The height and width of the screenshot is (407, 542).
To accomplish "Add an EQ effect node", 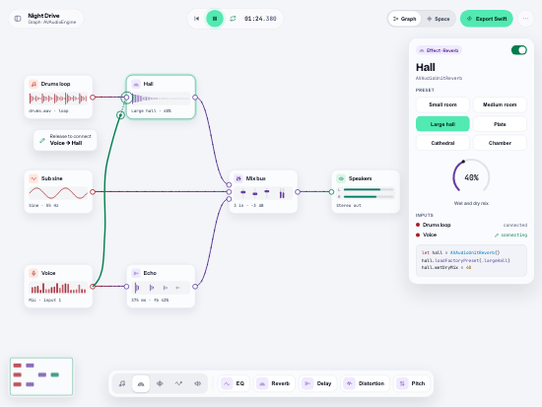I will click(234, 383).
